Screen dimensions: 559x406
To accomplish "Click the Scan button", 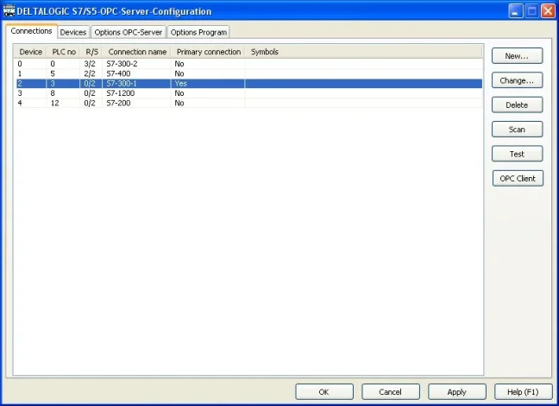I will pos(517,130).
